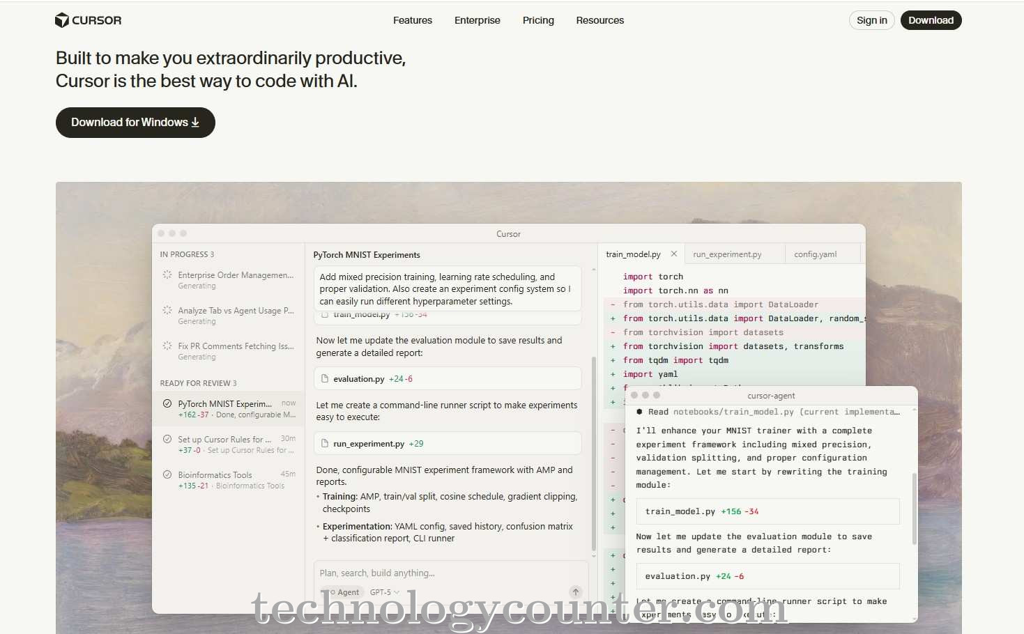This screenshot has width=1024, height=634.
Task: Click the file icon beside run_experiment.py
Action: (325, 444)
